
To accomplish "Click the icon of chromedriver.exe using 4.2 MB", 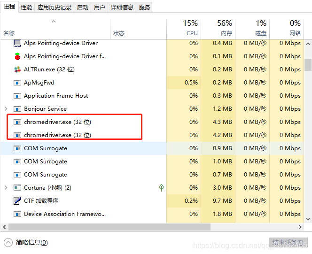I will [17, 135].
